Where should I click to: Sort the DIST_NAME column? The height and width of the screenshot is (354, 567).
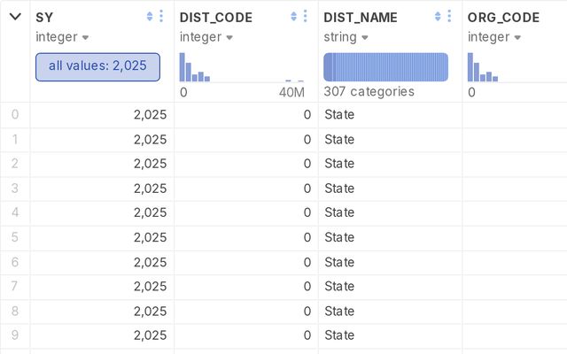(438, 17)
